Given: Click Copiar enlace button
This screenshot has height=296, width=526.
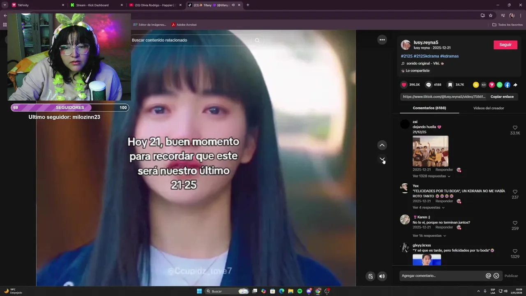Looking at the screenshot, I should coord(502,97).
